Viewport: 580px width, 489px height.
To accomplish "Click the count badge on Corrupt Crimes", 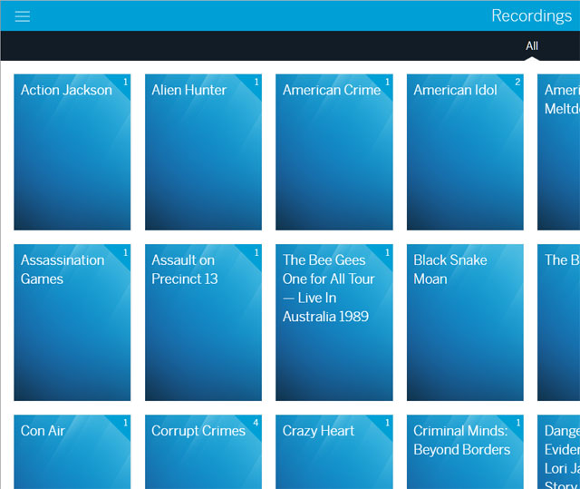I will 256,423.
